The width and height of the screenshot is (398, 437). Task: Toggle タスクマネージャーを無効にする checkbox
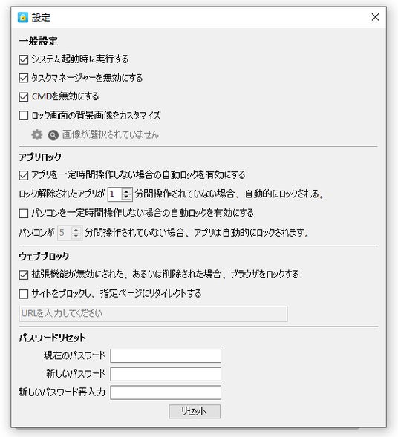coord(24,78)
